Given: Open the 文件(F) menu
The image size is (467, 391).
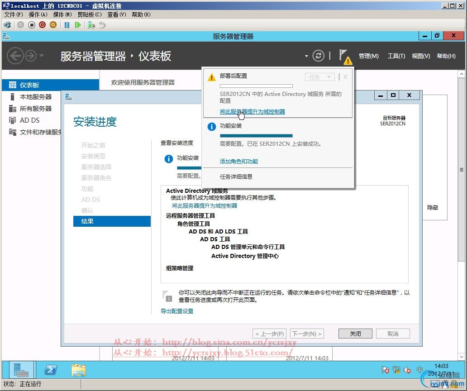Looking at the screenshot, I should 14,14.
